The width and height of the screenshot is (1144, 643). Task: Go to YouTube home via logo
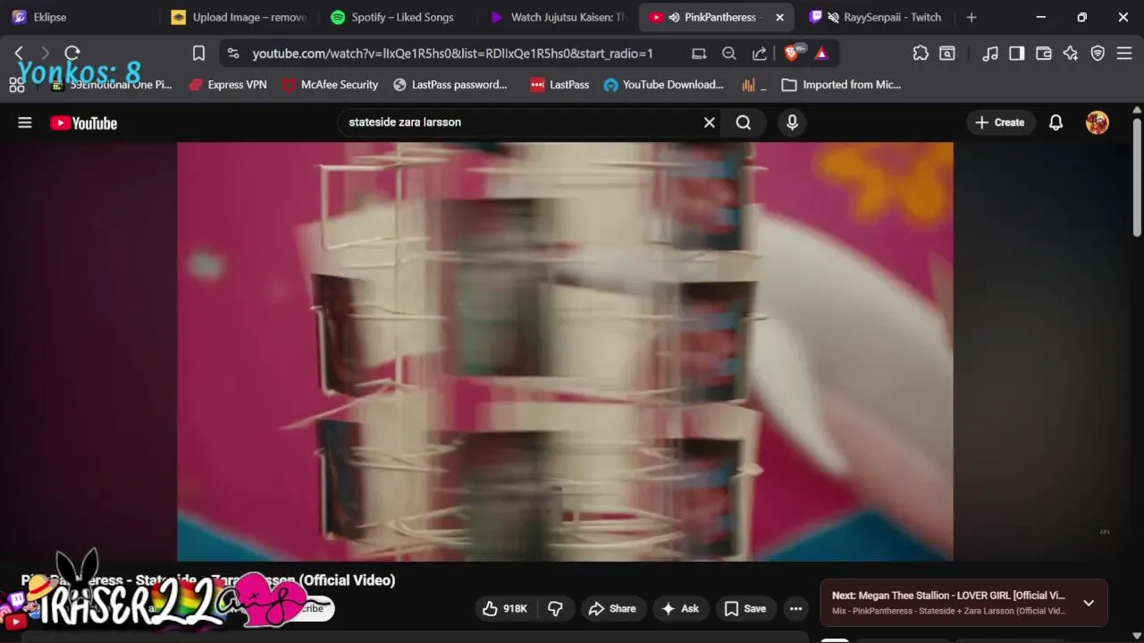coord(84,123)
